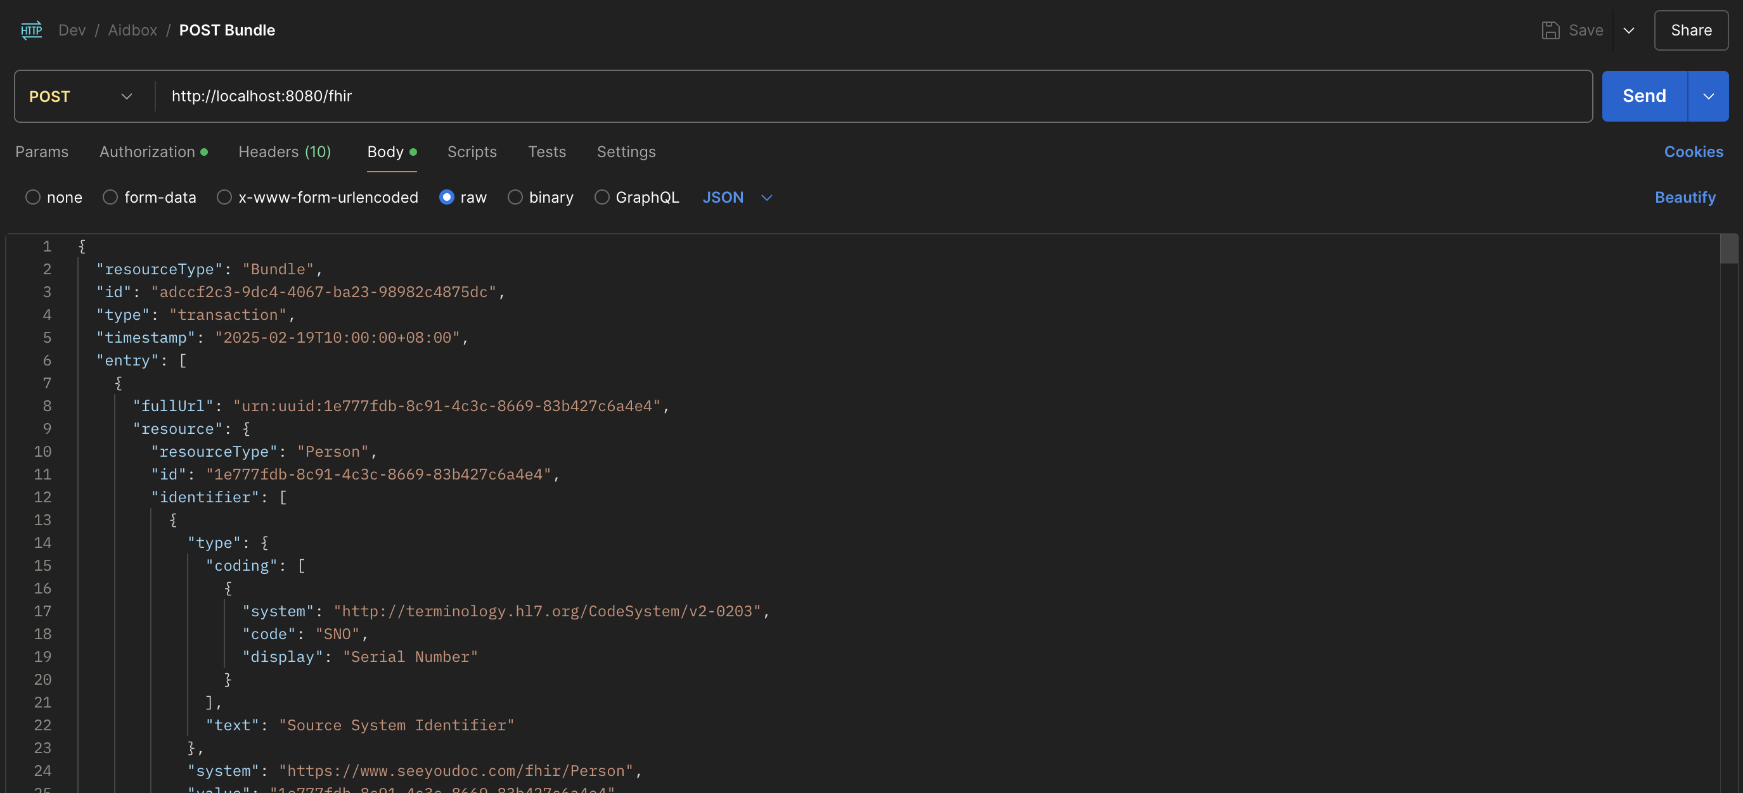Click the seeyoudoc.com system URL
Image resolution: width=1743 pixels, height=793 pixels.
[x=456, y=771]
